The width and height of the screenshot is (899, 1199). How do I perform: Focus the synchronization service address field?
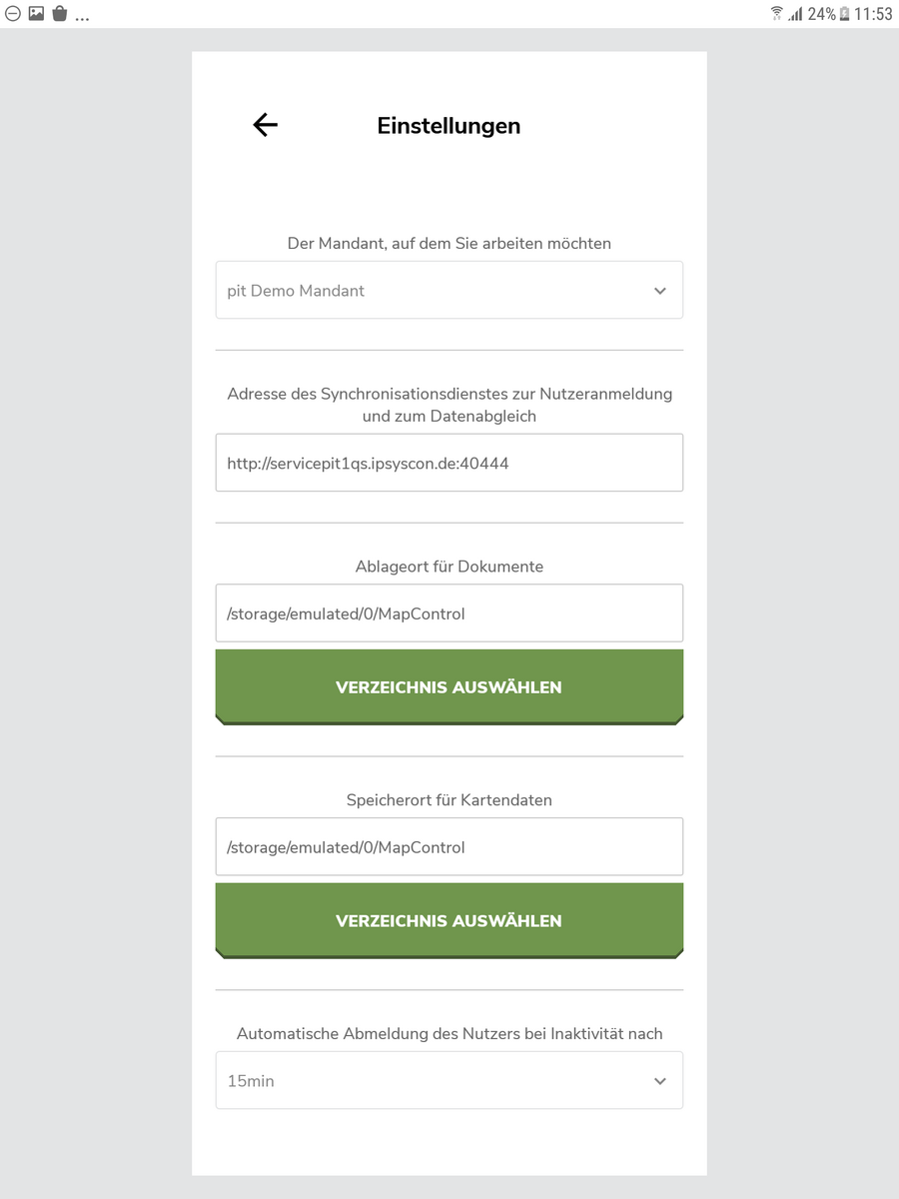click(449, 464)
